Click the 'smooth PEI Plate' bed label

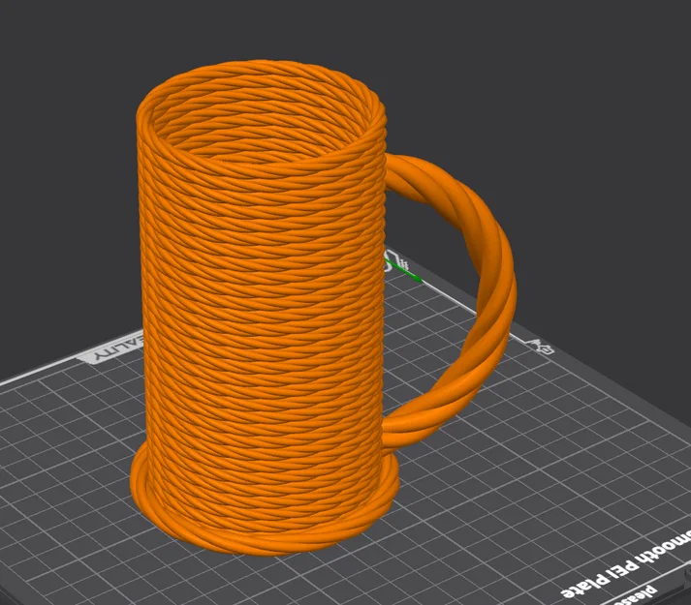626,564
